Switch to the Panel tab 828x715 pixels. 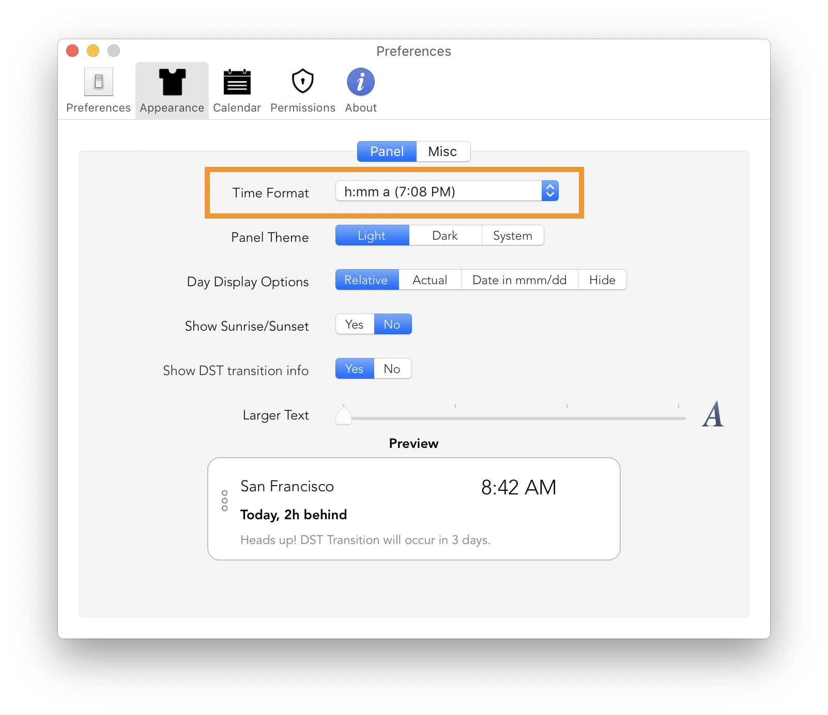[387, 151]
